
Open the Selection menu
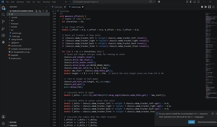coord(20,2)
